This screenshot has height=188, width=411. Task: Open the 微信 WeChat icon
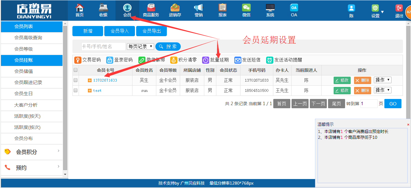pyautogui.click(x=246, y=8)
